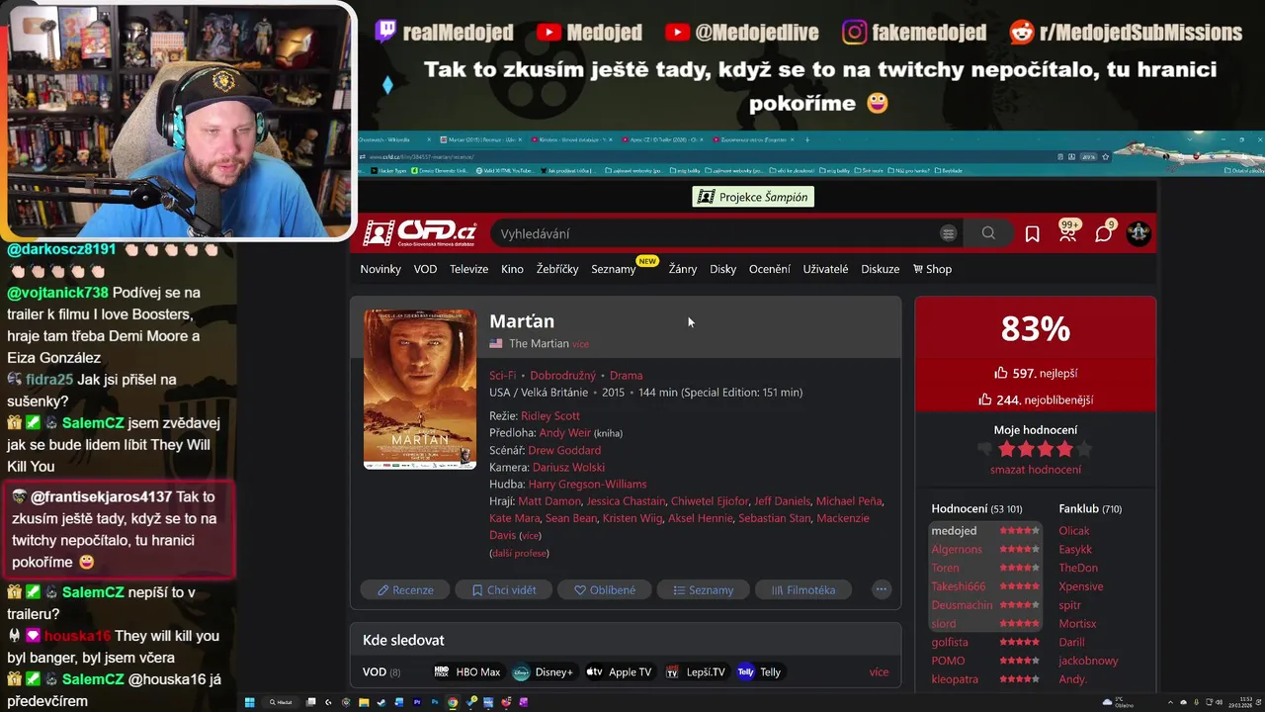Open Apple TV streaming option
This screenshot has width=1265, height=712.
pyautogui.click(x=620, y=671)
